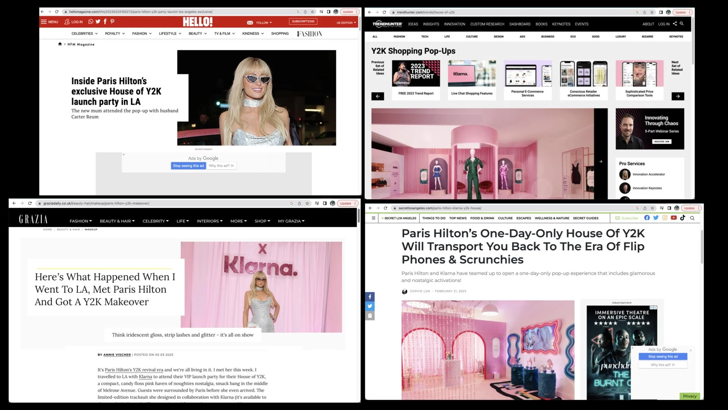Expand the Grazia BEAUTY & HAIR menu

[x=117, y=221]
